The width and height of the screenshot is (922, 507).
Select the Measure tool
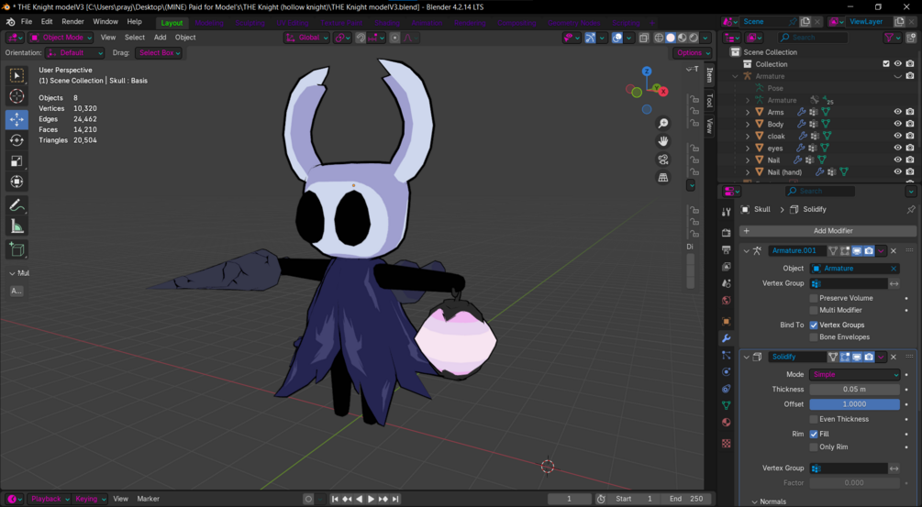(17, 226)
